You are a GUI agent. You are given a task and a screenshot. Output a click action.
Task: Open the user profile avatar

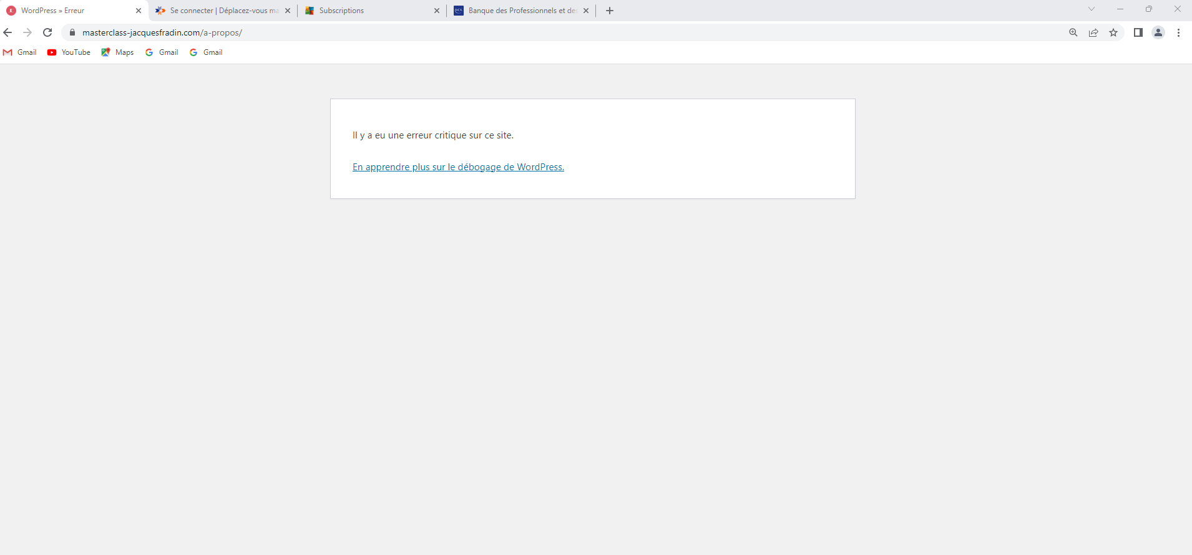(x=1158, y=32)
